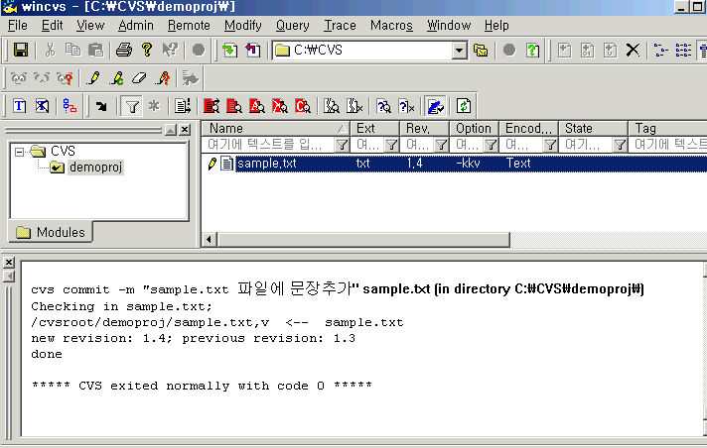707x448 pixels.
Task: Click the Save icon in the toolbar
Action: pyautogui.click(x=20, y=50)
